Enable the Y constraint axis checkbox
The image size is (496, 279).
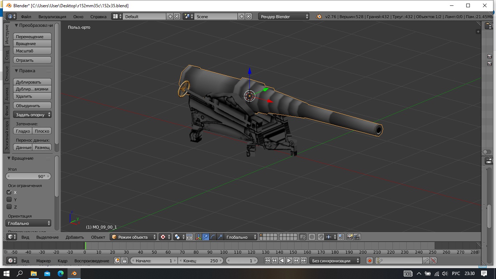coord(9,199)
